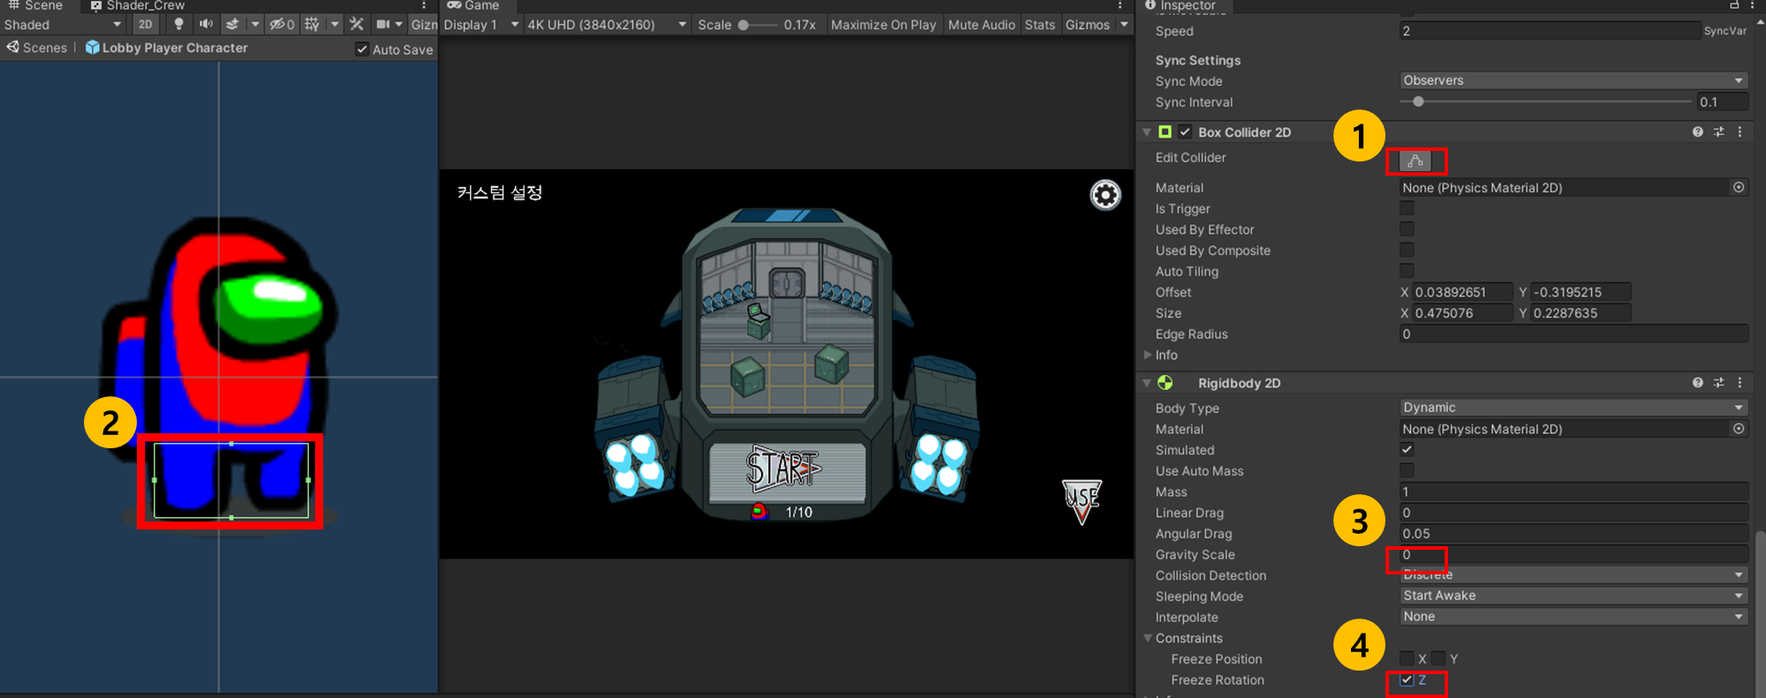Enable Use Auto Mass checkbox

(1407, 470)
